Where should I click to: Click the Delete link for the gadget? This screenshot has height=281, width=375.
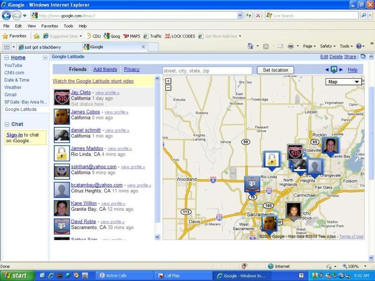click(336, 57)
